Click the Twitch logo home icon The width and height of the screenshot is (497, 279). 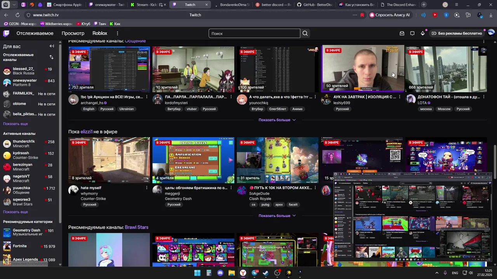6,33
